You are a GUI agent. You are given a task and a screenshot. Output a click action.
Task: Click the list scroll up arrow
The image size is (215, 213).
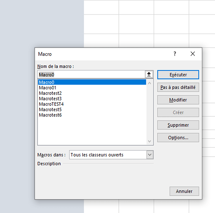pos(149,83)
